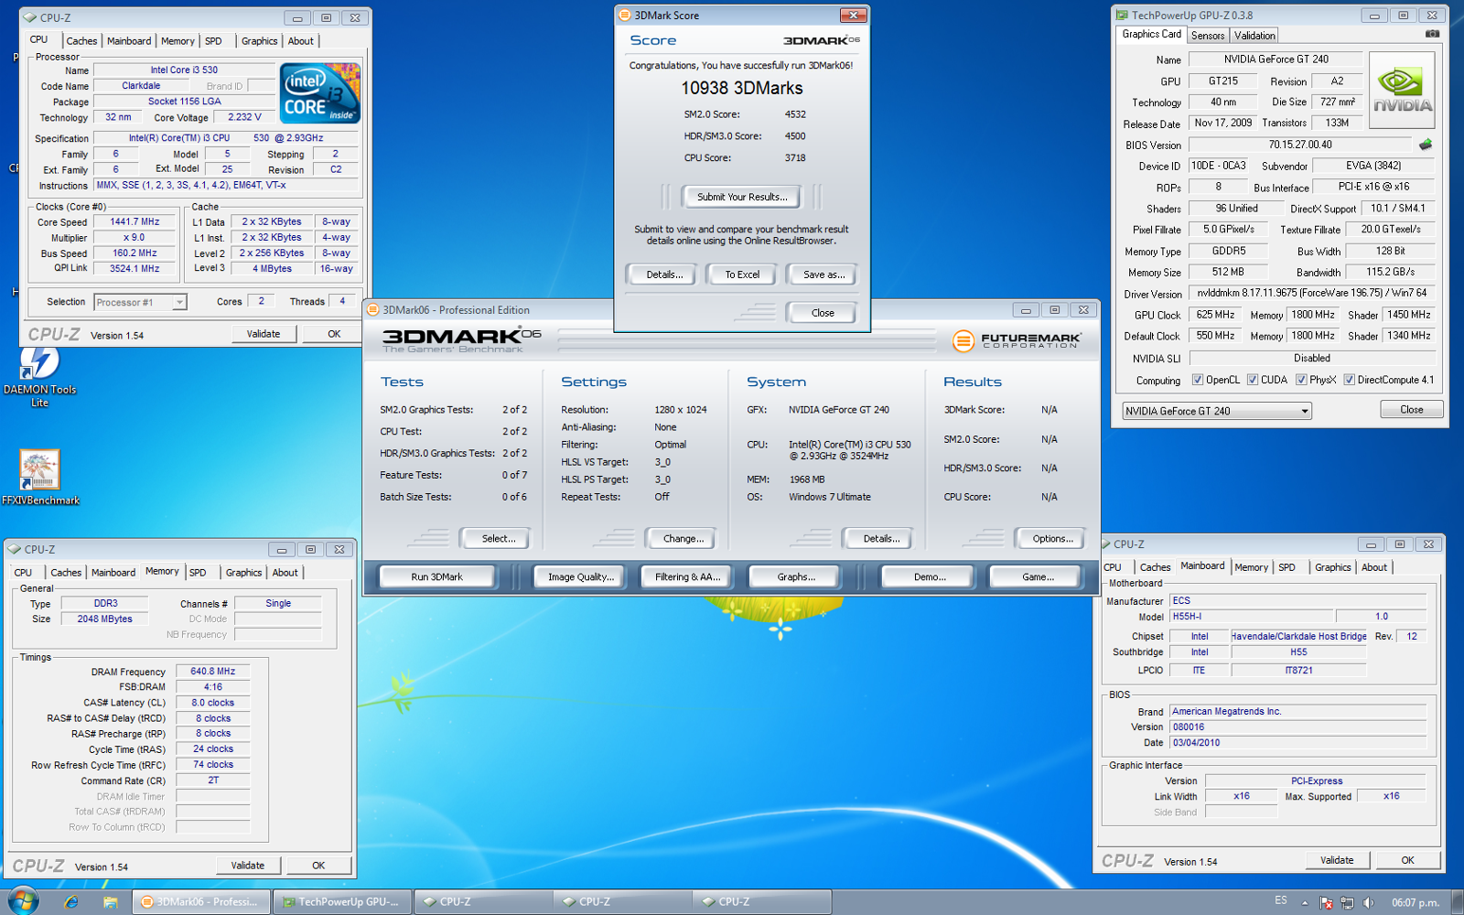Viewport: 1464px width, 915px height.
Task: Click Validate in the top-left CPU-Z window
Action: tap(264, 334)
